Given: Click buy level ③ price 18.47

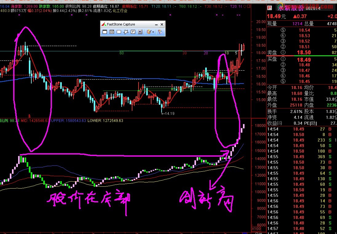Looking at the screenshot, I should click(304, 71).
